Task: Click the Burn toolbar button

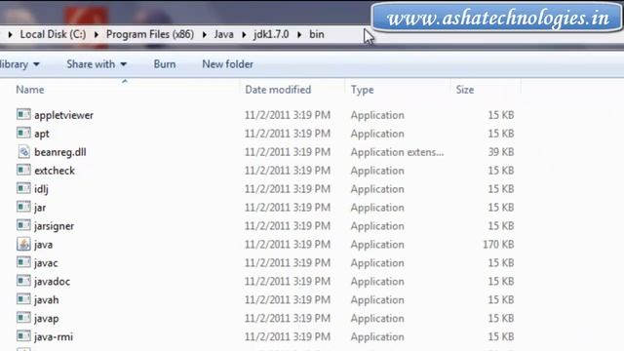Action: tap(165, 64)
